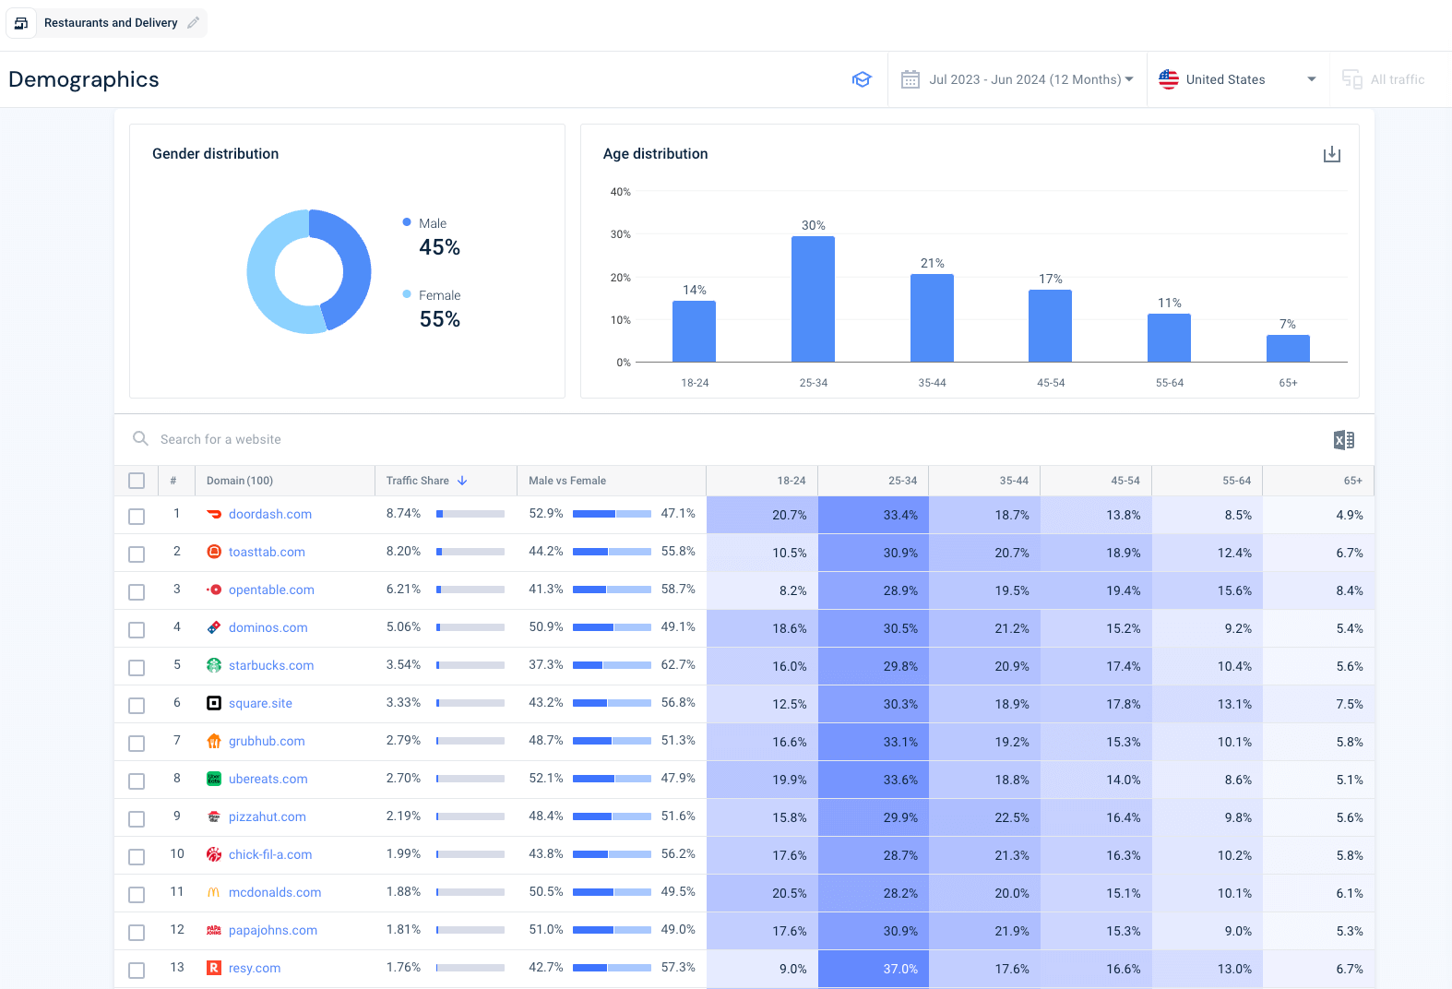Click the gender distribution donut chart
1452x989 pixels.
(309, 271)
